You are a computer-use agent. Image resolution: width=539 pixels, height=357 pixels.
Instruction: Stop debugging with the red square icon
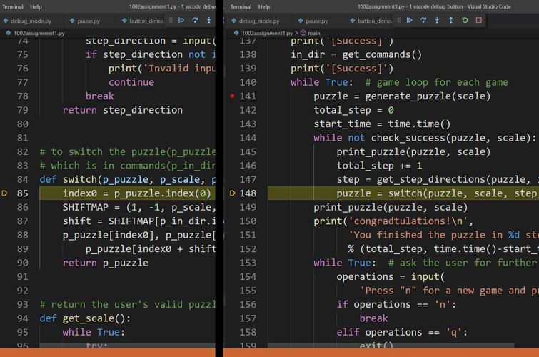(x=478, y=20)
